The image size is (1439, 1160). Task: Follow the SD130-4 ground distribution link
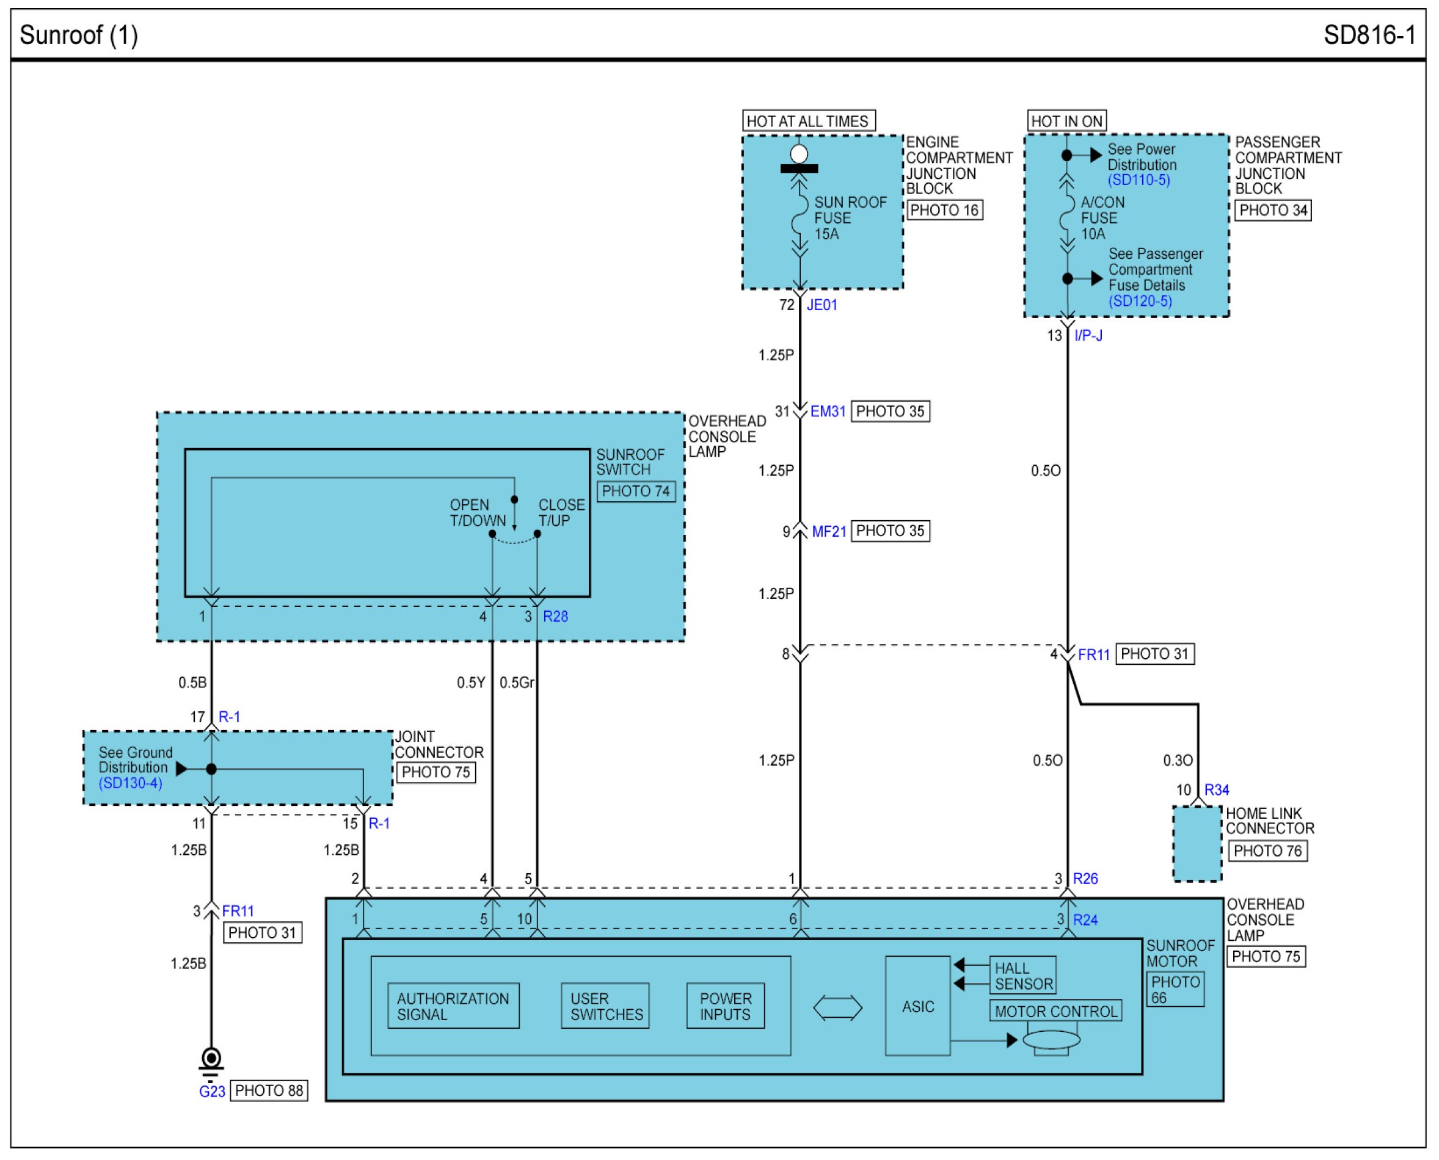click(x=130, y=783)
